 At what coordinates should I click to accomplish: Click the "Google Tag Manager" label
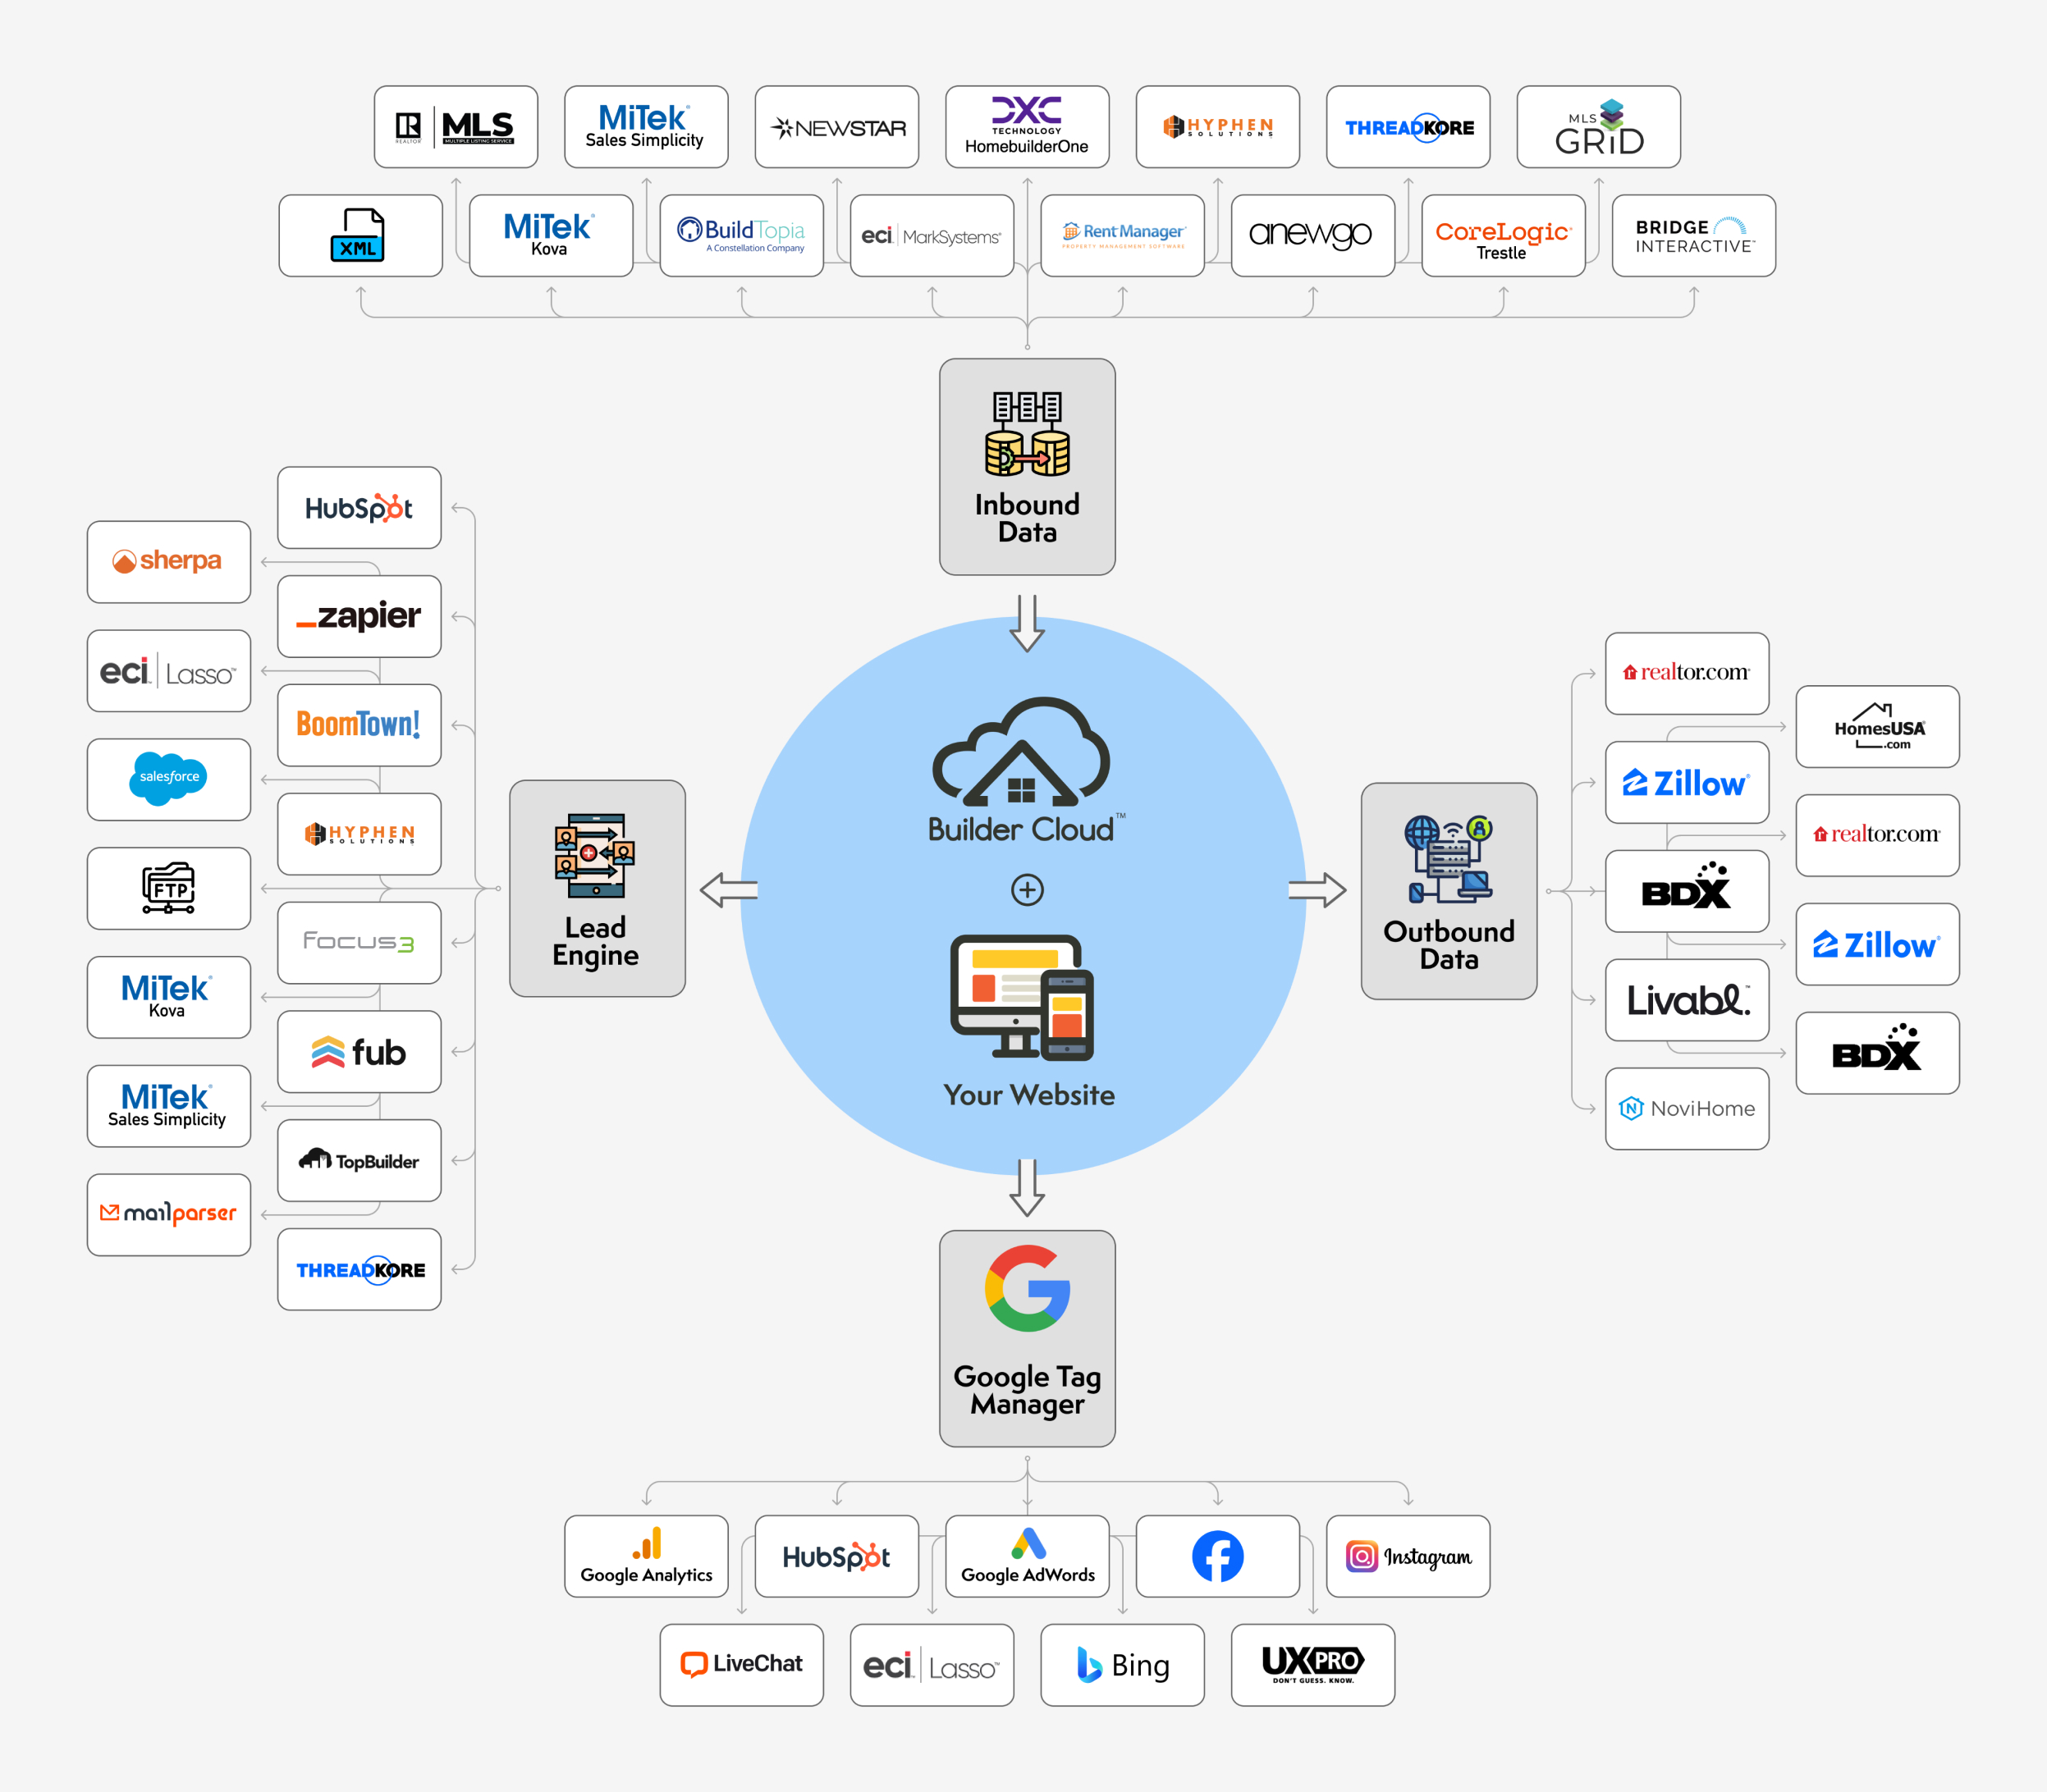tap(1028, 1391)
